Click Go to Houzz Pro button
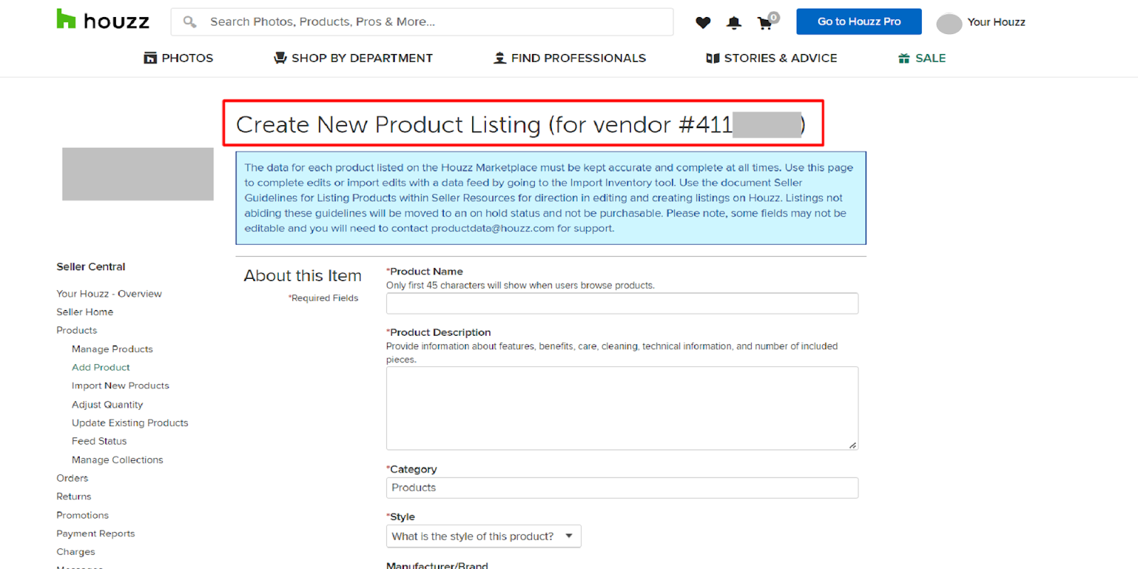This screenshot has height=569, width=1138. coord(859,21)
